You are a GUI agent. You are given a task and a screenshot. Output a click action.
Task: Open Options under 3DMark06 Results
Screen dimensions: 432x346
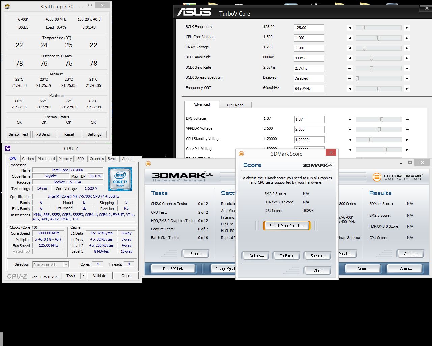click(x=411, y=254)
